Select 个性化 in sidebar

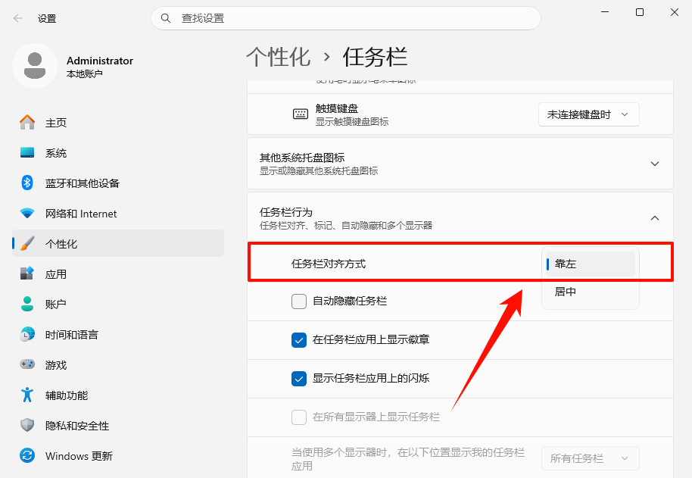pos(118,243)
